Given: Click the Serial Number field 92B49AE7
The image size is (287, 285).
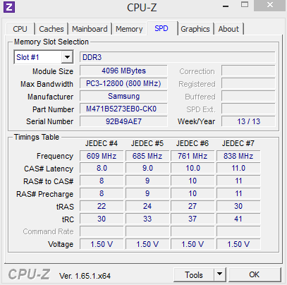Looking at the screenshot, I should 123,121.
